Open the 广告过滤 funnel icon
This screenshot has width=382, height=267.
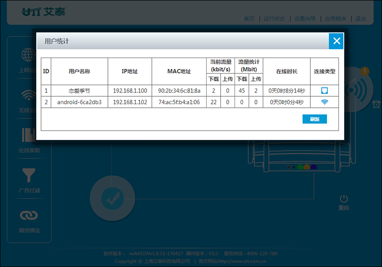point(29,175)
